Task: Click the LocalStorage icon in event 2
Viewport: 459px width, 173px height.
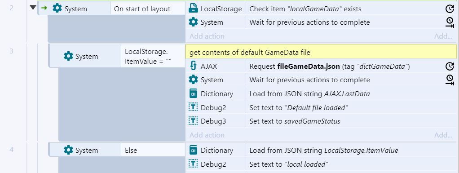Action: coord(193,9)
